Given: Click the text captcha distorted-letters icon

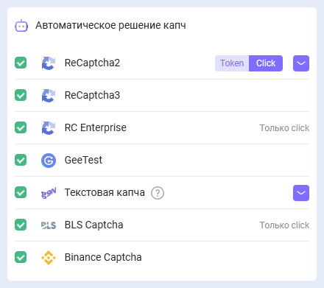Looking at the screenshot, I should [49, 193].
